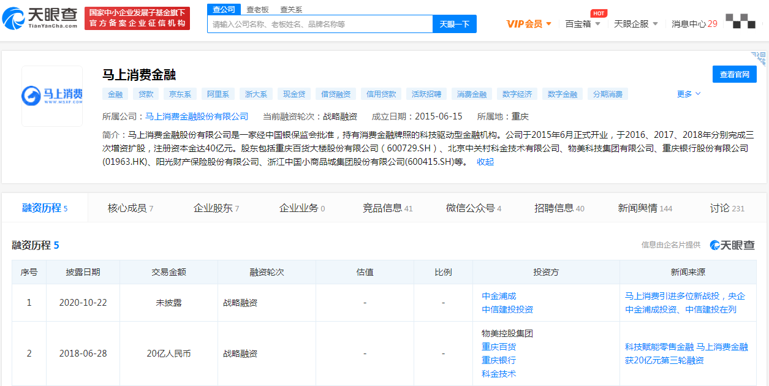Open the user avatar in the top bar
This screenshot has height=386, width=769.
tap(740, 21)
